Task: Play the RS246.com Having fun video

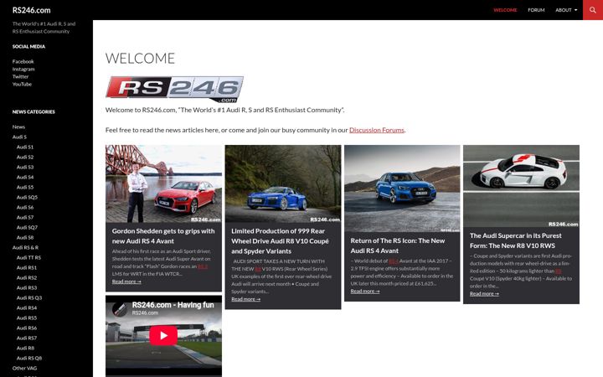Action: (163, 335)
